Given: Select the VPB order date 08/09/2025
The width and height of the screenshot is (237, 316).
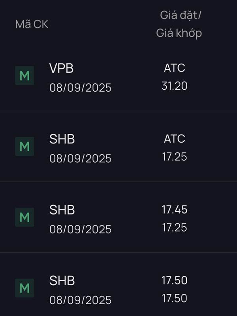Looking at the screenshot, I should pos(81,88).
